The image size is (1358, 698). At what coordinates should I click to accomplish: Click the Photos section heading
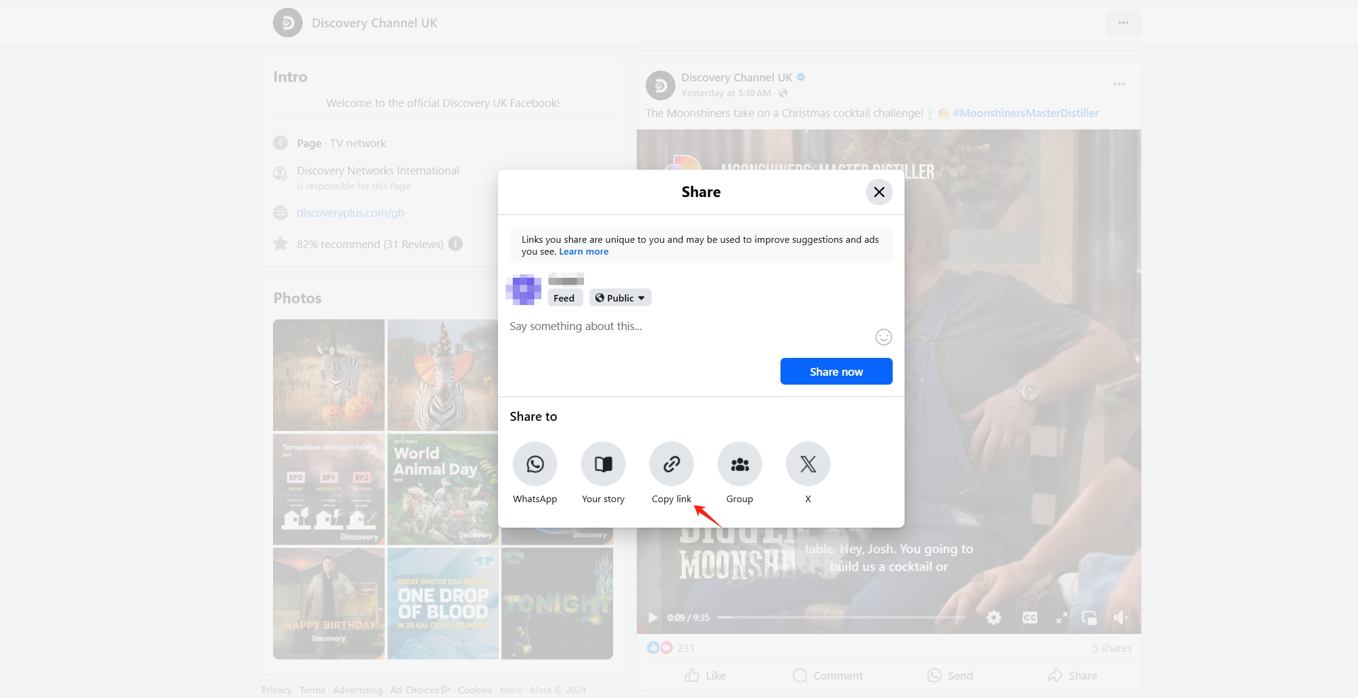coord(297,298)
